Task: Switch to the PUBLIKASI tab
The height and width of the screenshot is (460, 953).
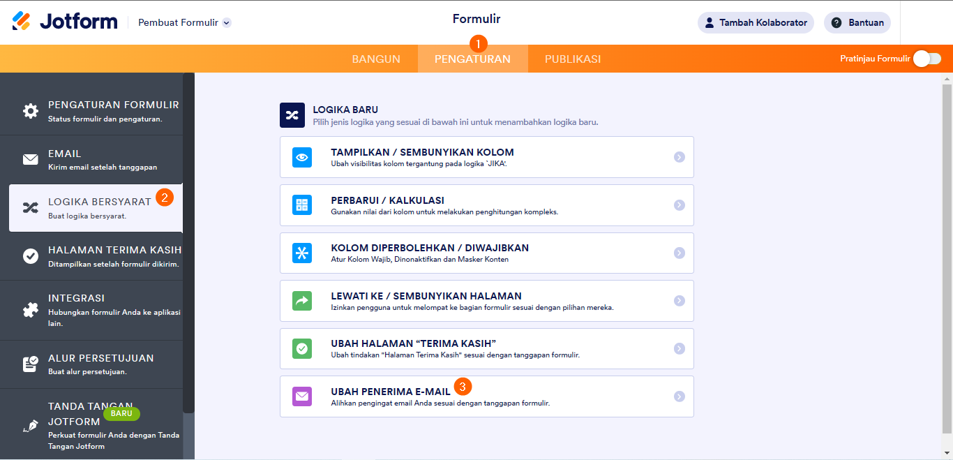Action: click(x=573, y=59)
